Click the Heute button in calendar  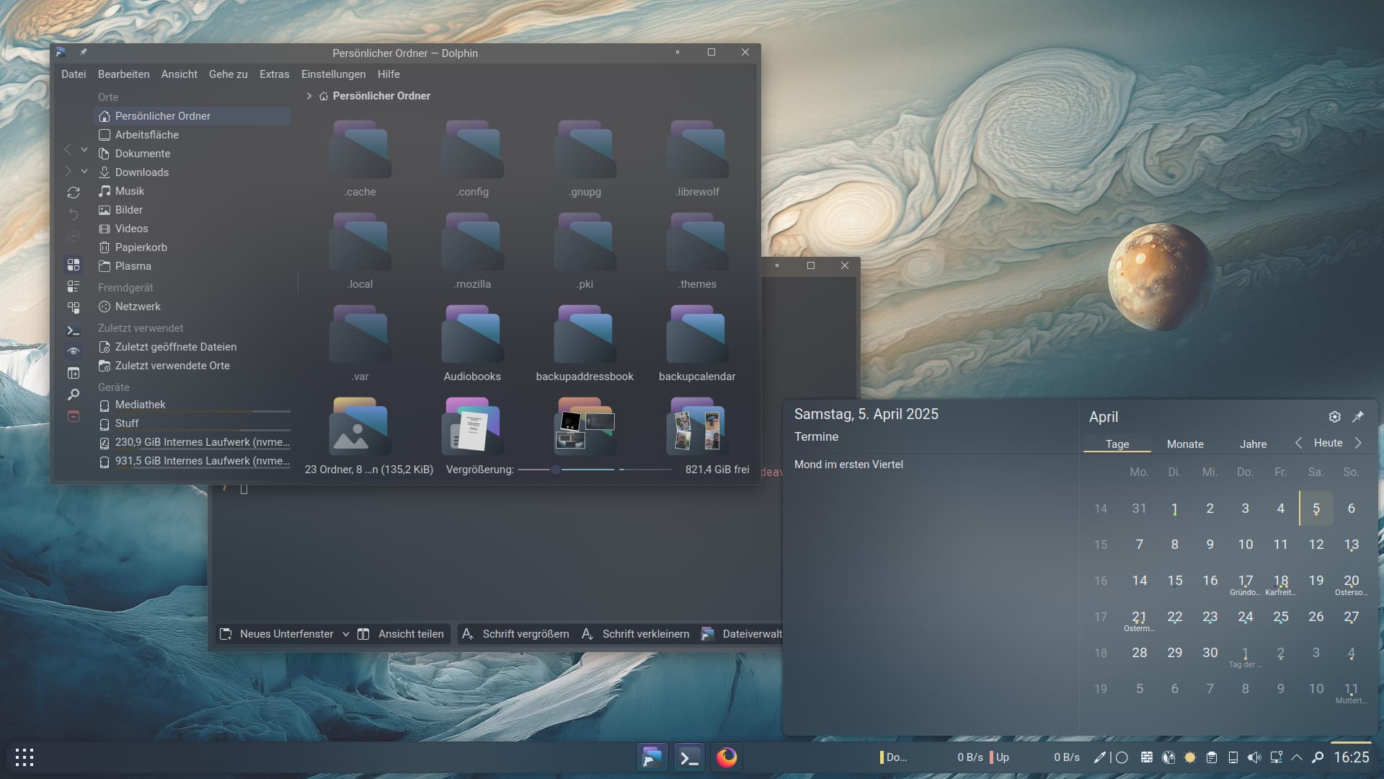click(x=1328, y=443)
